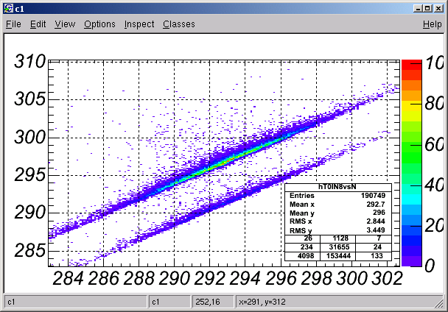Click the 153444 cell in the stats table
448x312 pixels.
click(x=338, y=256)
